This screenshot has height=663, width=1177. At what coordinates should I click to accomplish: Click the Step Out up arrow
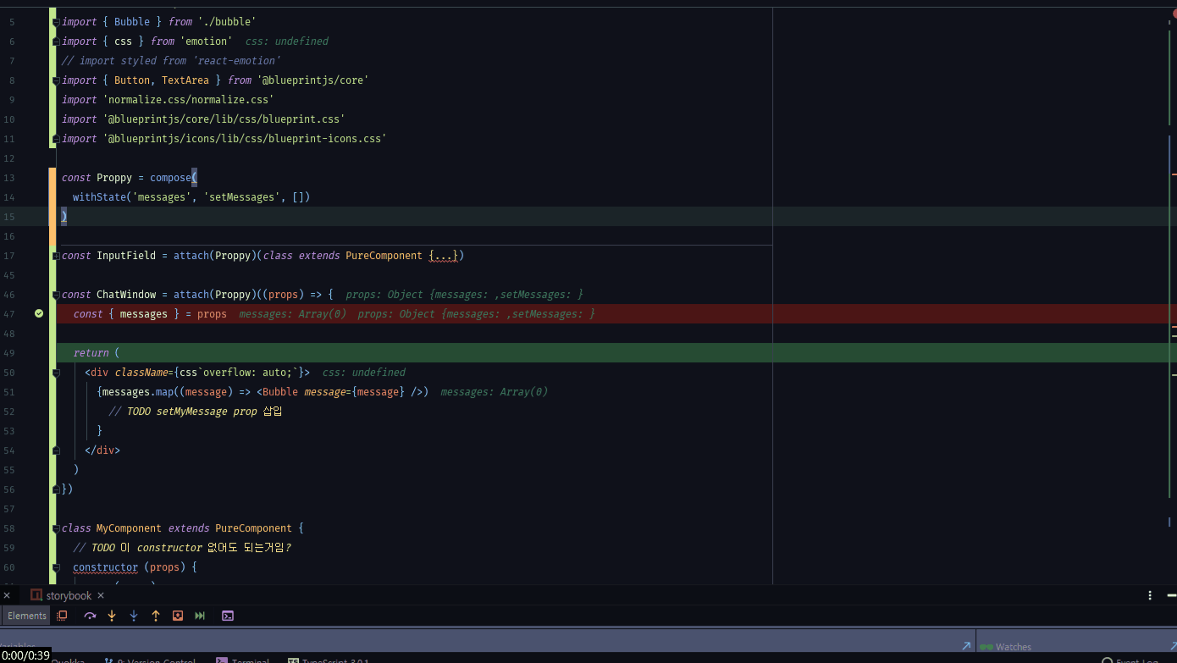156,616
